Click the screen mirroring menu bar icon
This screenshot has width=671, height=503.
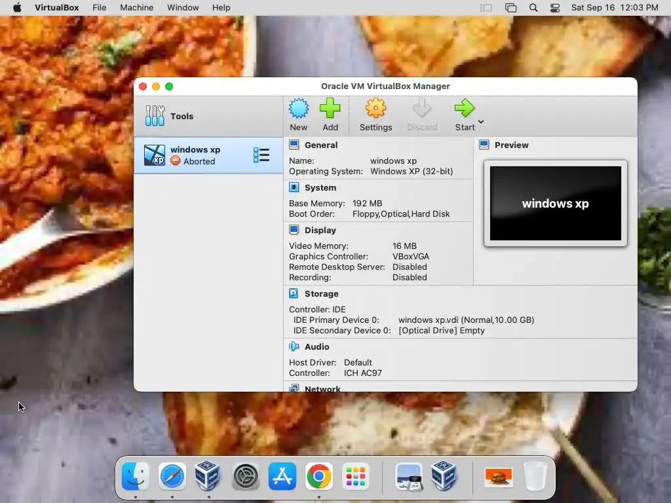[510, 8]
